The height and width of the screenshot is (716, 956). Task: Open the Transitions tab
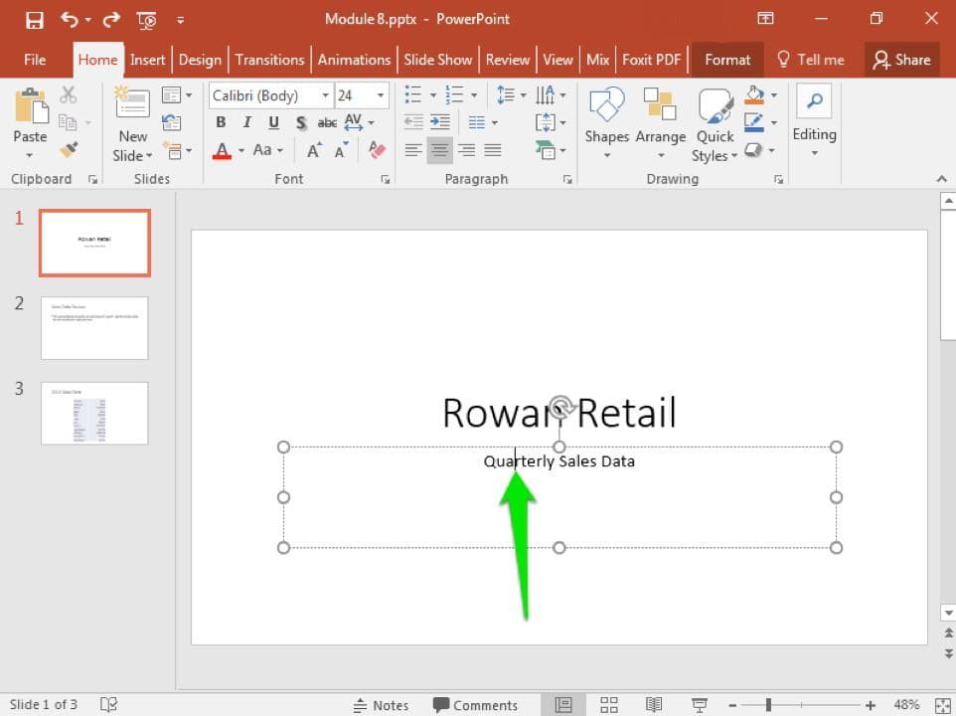(x=269, y=60)
